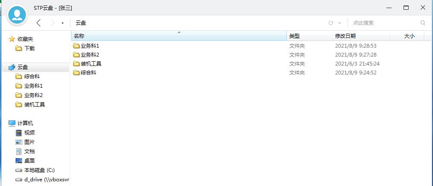Open 桌面 under 计算机
The width and height of the screenshot is (433, 186).
pos(29,161)
